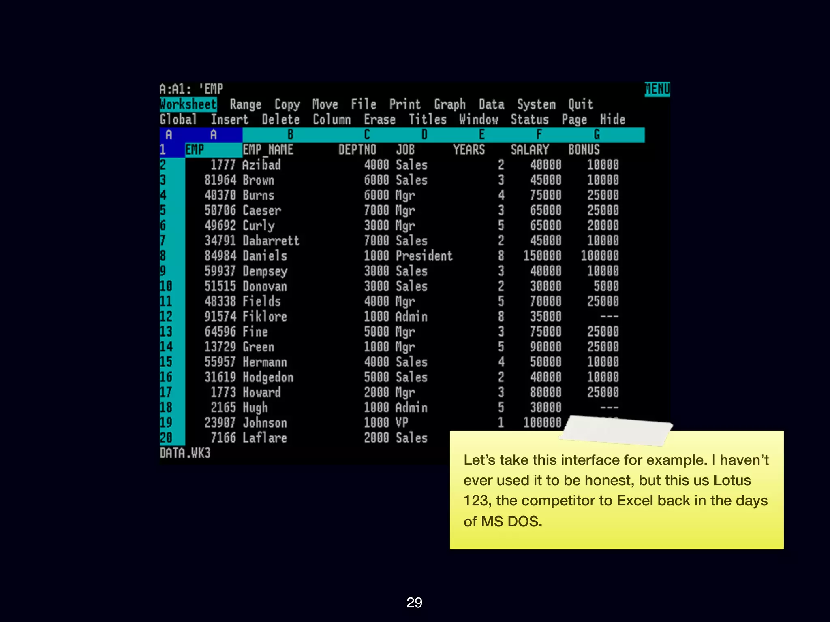Click the name cell Hodgedon
830x622 pixels.
268,377
